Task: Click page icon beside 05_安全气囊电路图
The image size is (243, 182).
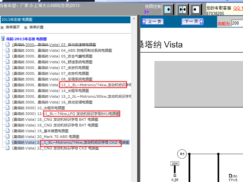Action: (x=7, y=56)
